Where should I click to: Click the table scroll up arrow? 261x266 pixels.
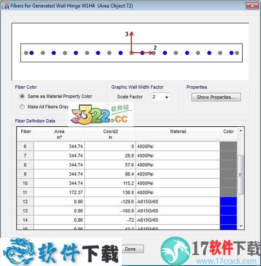pyautogui.click(x=241, y=131)
